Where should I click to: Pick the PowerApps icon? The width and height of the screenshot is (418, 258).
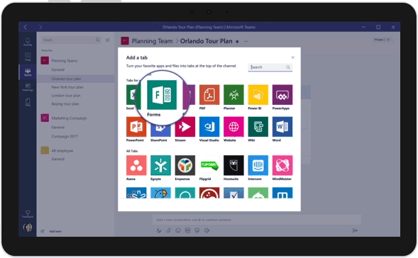click(x=282, y=95)
